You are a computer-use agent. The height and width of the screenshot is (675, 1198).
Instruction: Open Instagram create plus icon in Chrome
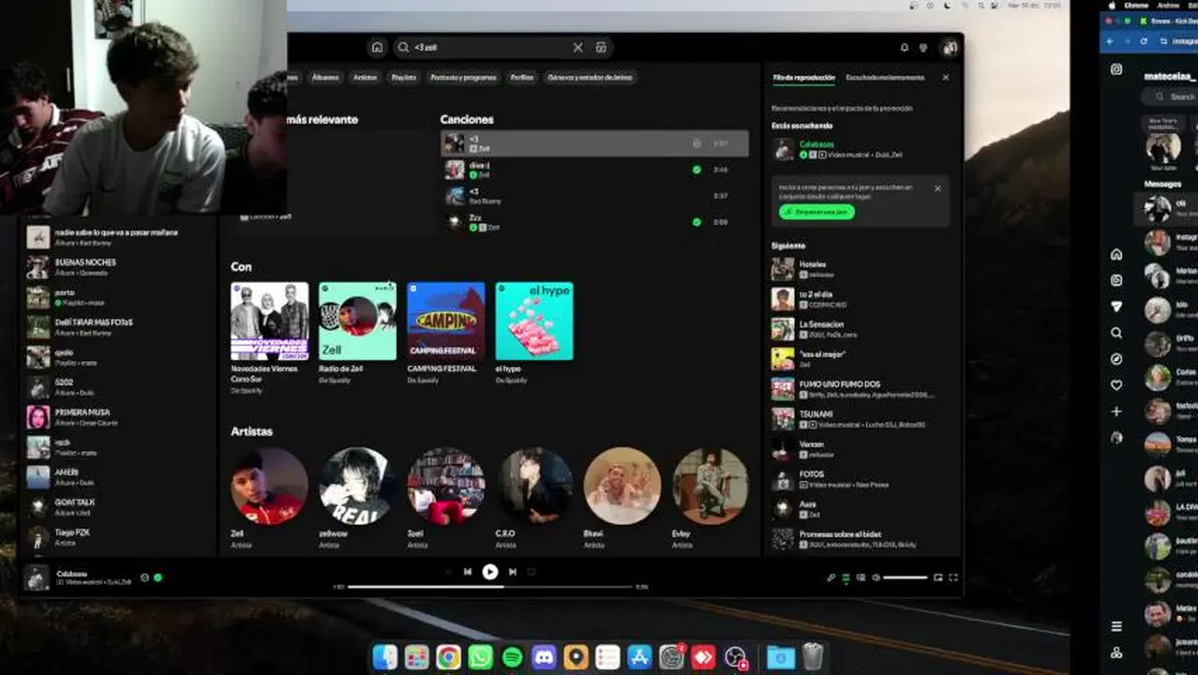click(1116, 412)
